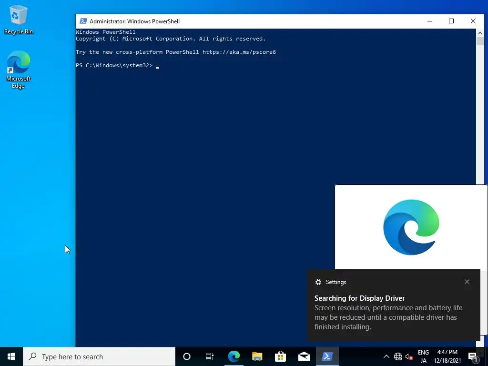
Task: Click the Settings gear in notification
Action: pos(318,282)
